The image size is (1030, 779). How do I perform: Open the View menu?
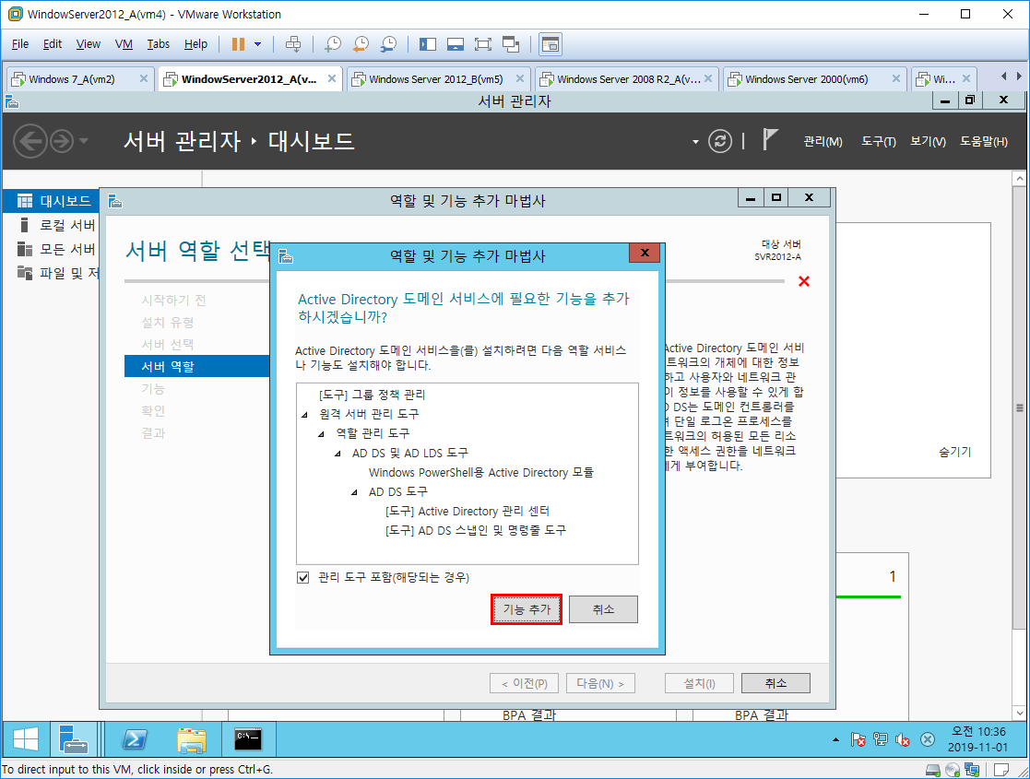[88, 44]
